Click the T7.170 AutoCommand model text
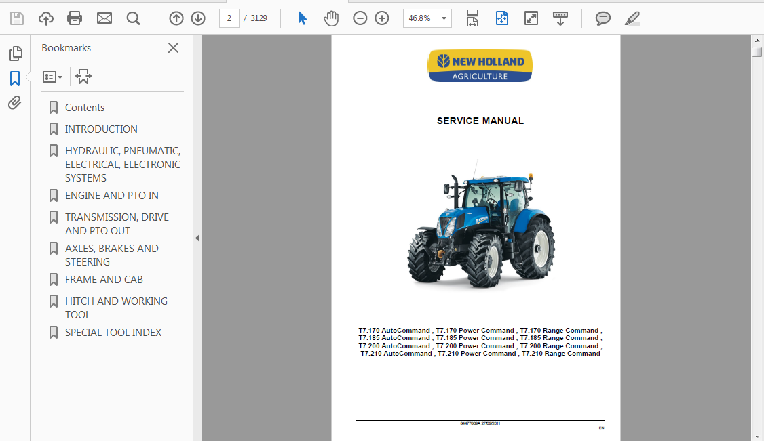This screenshot has height=441, width=764. point(394,330)
